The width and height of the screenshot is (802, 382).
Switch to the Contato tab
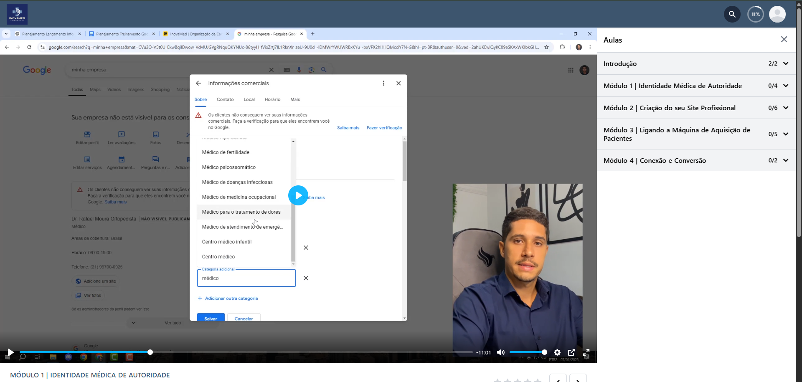225,99
